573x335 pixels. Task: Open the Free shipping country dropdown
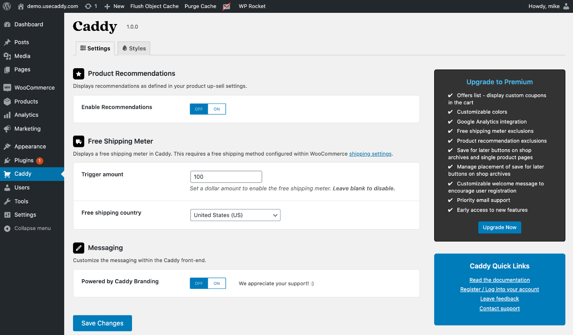[x=235, y=215]
